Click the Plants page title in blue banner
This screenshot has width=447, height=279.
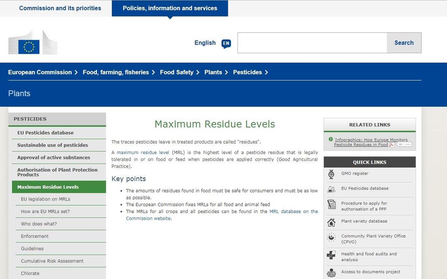pos(19,93)
